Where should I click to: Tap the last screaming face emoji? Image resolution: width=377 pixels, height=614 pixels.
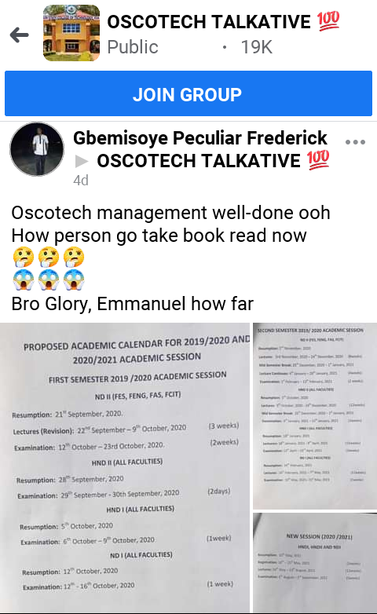tap(74, 280)
